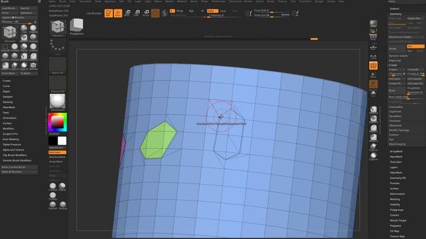The image size is (426, 239).
Task: Collapse the Crease section header
Action: [x=393, y=65]
